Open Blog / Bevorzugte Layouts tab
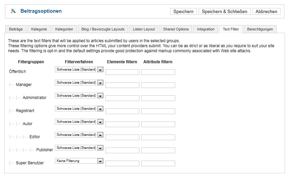 103,29
